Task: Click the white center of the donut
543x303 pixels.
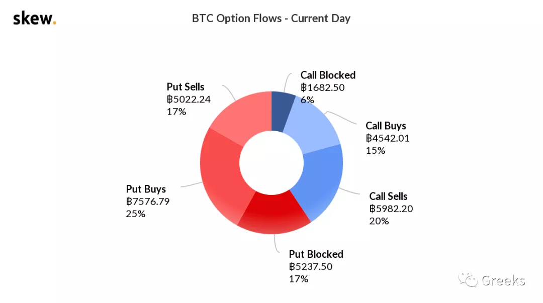Action: [271, 163]
